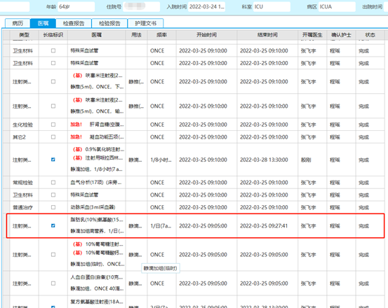The image size is (388, 308).
Task: Click the 长临标识 column header
Action: coord(53,35)
